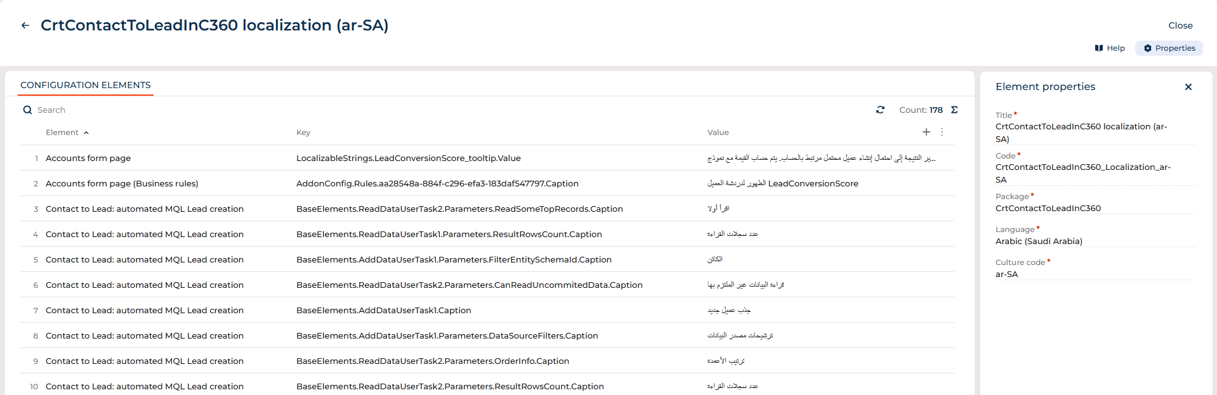1217x395 pixels.
Task: Click the back arrow icon
Action: 25,25
